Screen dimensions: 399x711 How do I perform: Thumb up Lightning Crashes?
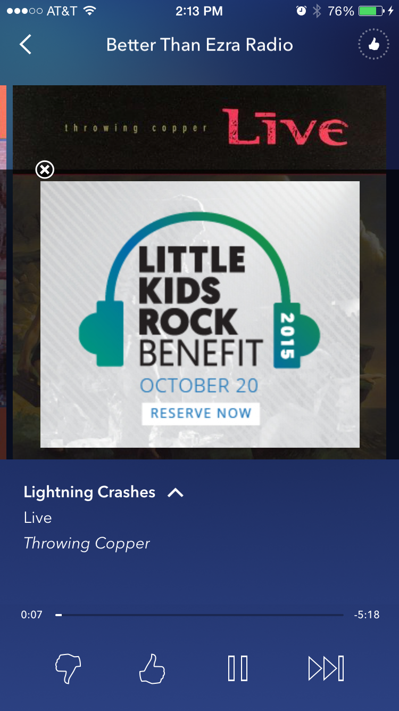(x=152, y=668)
